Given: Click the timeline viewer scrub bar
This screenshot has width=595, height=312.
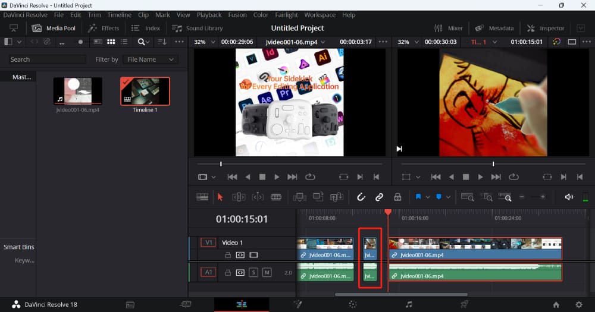Looking at the screenshot, I should 493,164.
